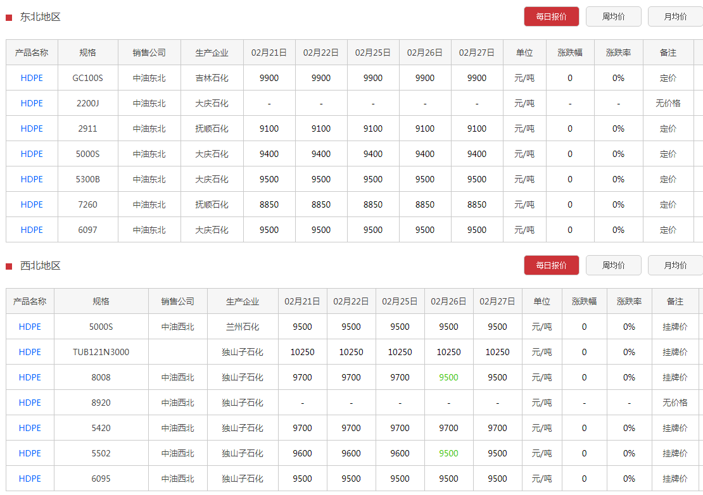Switch to 月均价 in 西北地区 section
Viewport: 703px width, 495px height.
(675, 265)
